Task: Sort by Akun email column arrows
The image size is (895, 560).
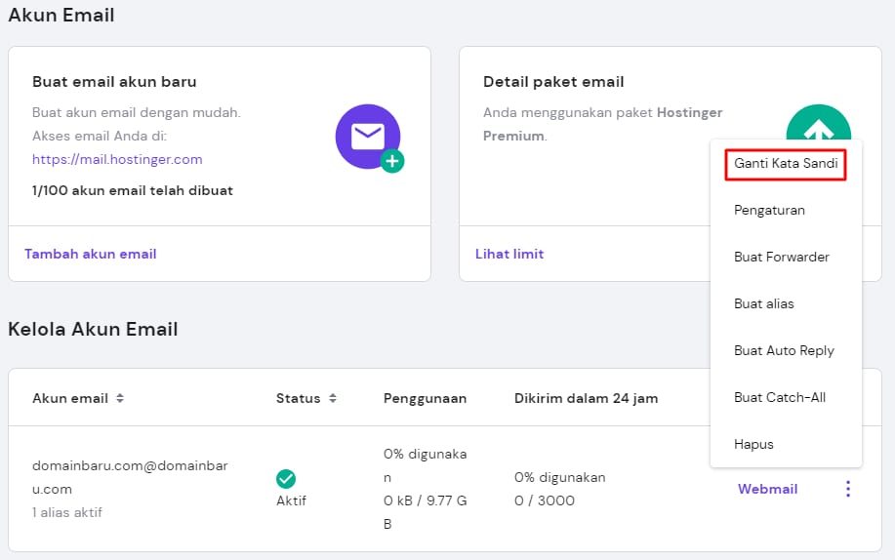Action: click(120, 398)
